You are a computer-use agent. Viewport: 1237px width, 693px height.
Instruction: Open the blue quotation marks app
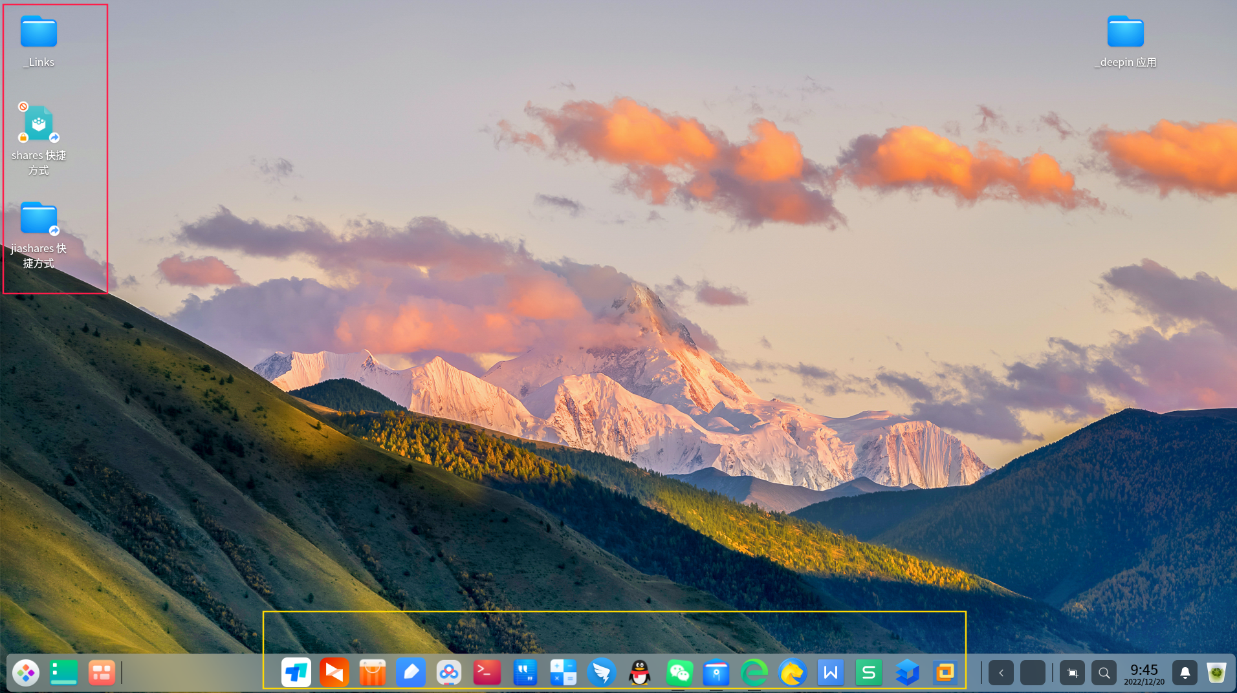point(525,673)
